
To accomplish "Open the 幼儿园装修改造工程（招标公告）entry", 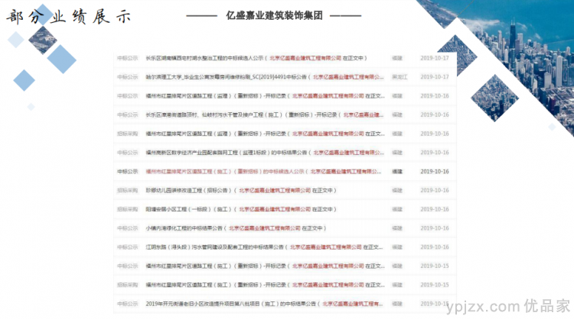I will pyautogui.click(x=241, y=191).
